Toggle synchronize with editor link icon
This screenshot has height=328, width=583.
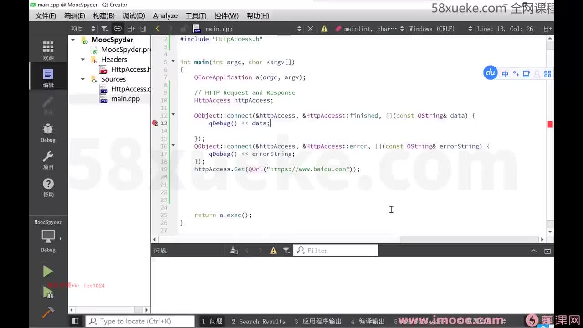[118, 28]
